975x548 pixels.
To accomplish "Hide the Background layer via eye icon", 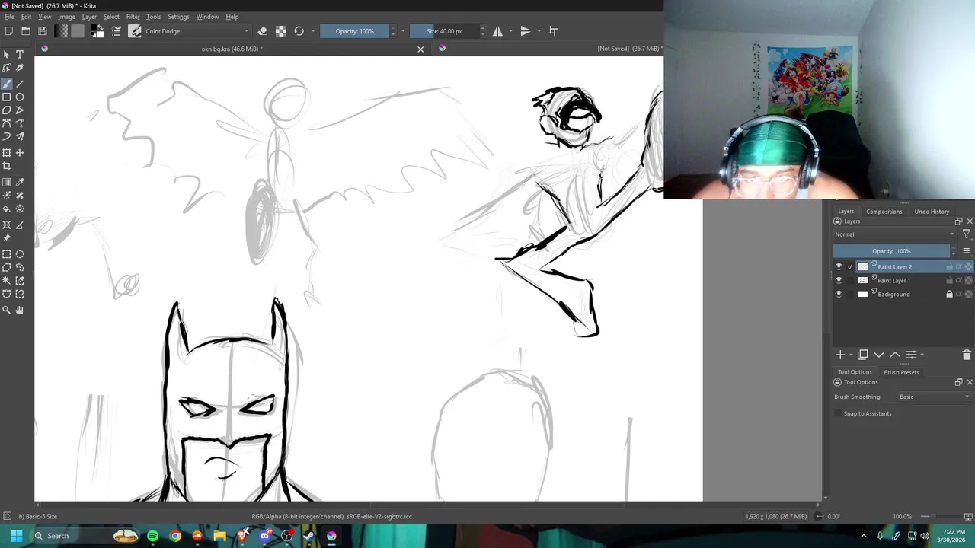I will pos(839,295).
